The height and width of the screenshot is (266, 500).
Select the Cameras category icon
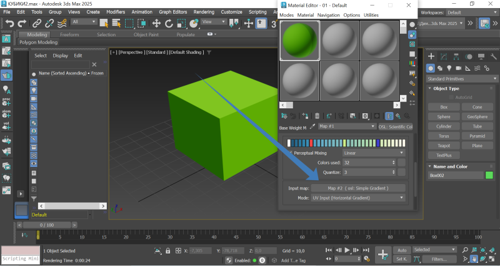pyautogui.click(x=459, y=68)
